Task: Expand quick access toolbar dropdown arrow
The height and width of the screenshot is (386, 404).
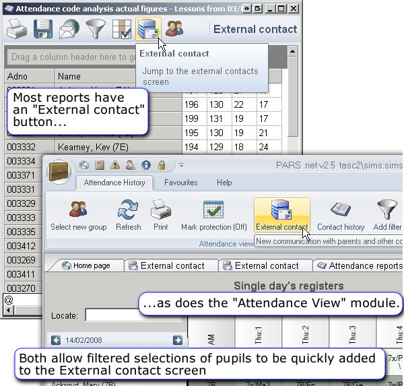Action: point(181,165)
